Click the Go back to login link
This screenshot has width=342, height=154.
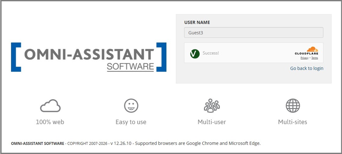(x=307, y=68)
